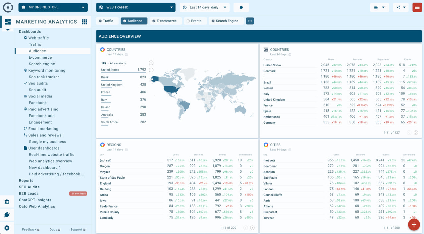Open the red hamburger menu
This screenshot has height=234, width=424.
(417, 7)
